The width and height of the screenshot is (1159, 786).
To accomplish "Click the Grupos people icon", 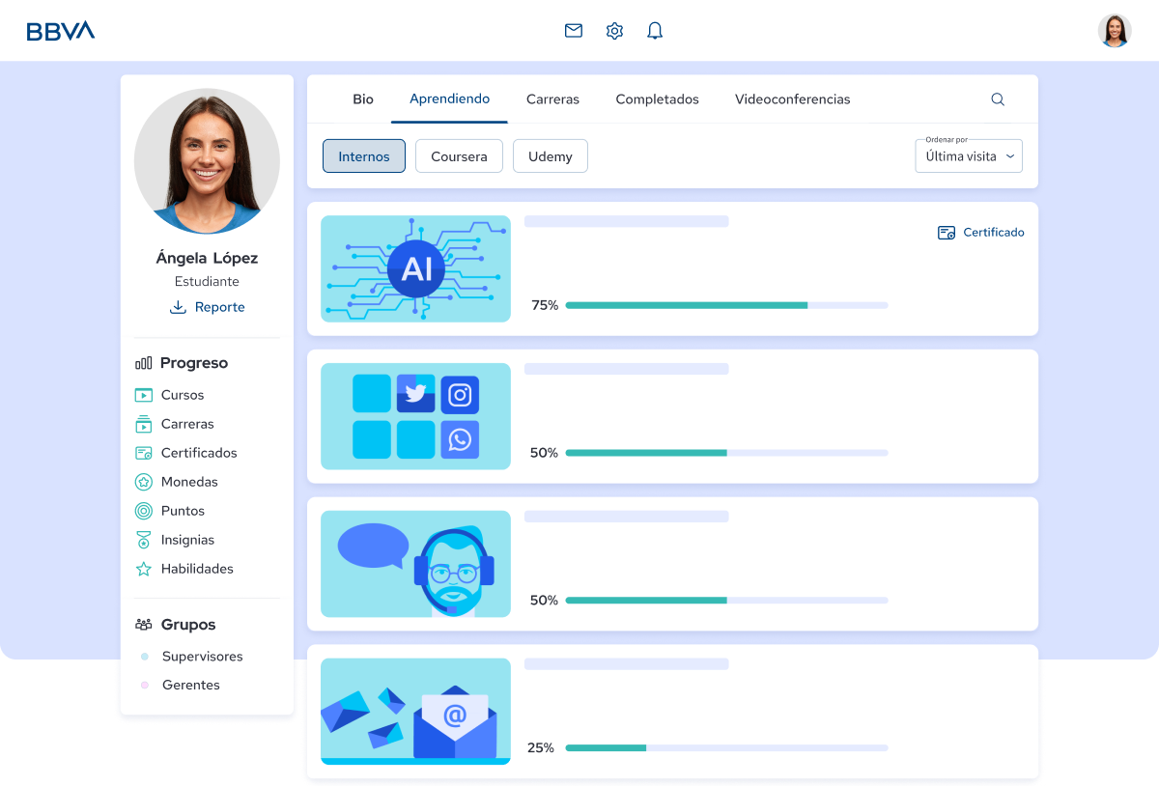I will [x=144, y=625].
